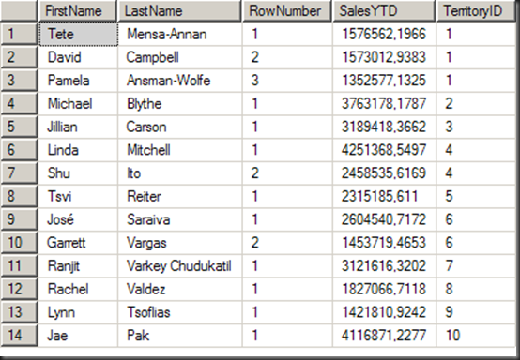Click the SalesYTD value 3763178,1787
This screenshot has height=360, width=520.
(x=384, y=103)
